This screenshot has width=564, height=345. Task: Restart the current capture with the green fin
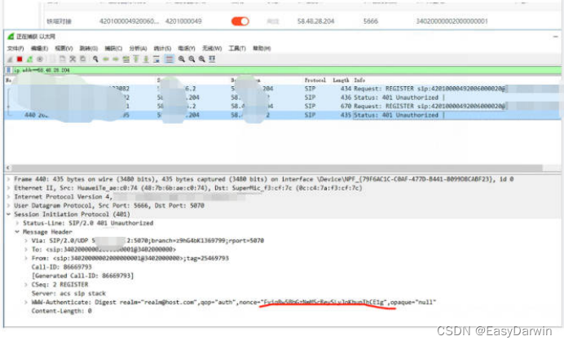(x=29, y=59)
